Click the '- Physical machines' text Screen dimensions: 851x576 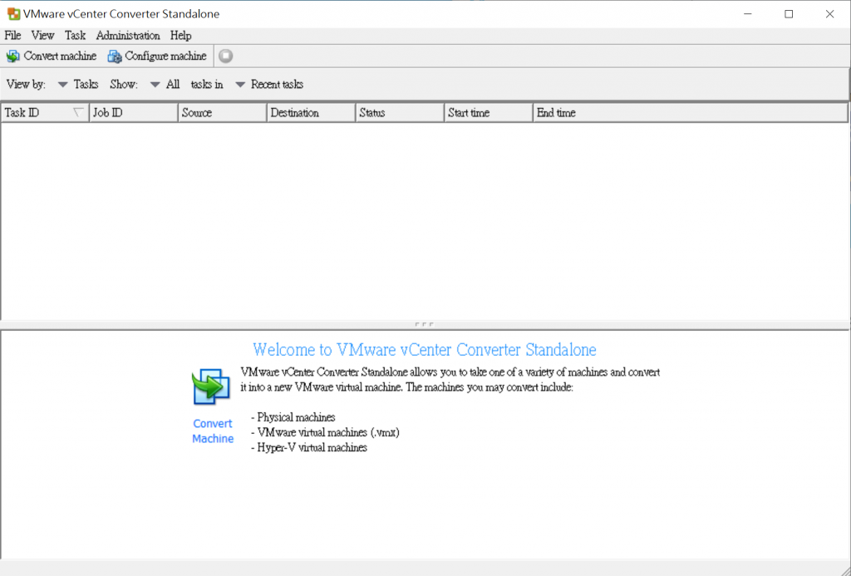(293, 417)
